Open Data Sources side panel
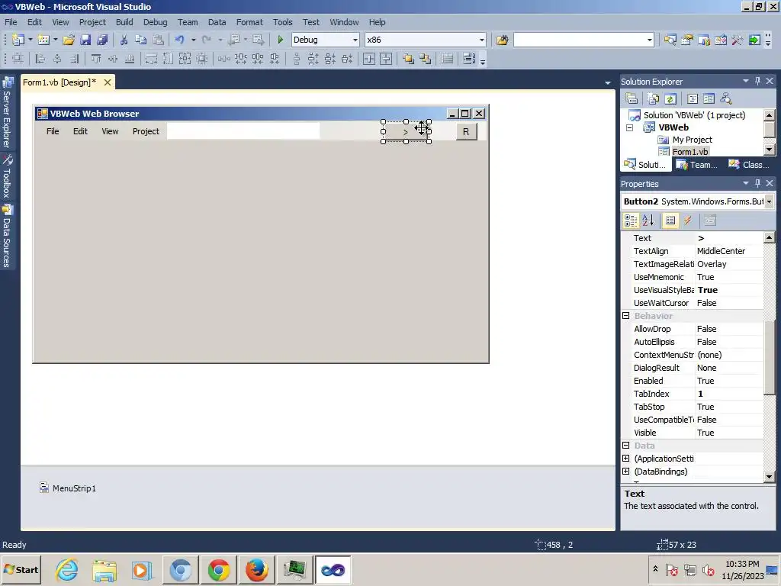 (7, 236)
